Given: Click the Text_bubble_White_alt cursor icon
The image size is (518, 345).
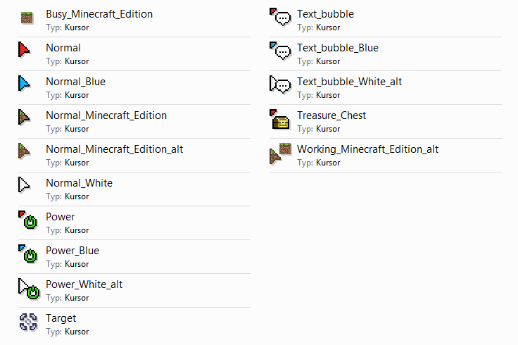Looking at the screenshot, I should coord(281,85).
